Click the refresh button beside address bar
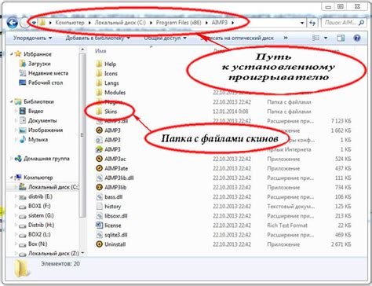This screenshot has width=372, height=286. pyautogui.click(x=312, y=23)
